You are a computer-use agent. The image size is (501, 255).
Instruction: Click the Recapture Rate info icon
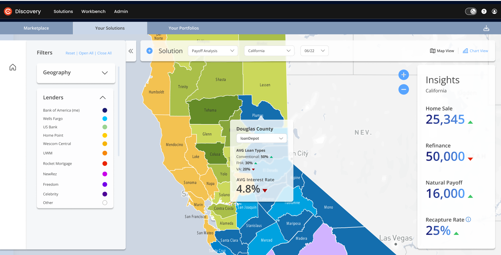[x=468, y=219]
